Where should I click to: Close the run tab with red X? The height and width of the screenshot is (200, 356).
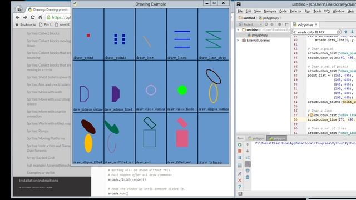[240, 180]
